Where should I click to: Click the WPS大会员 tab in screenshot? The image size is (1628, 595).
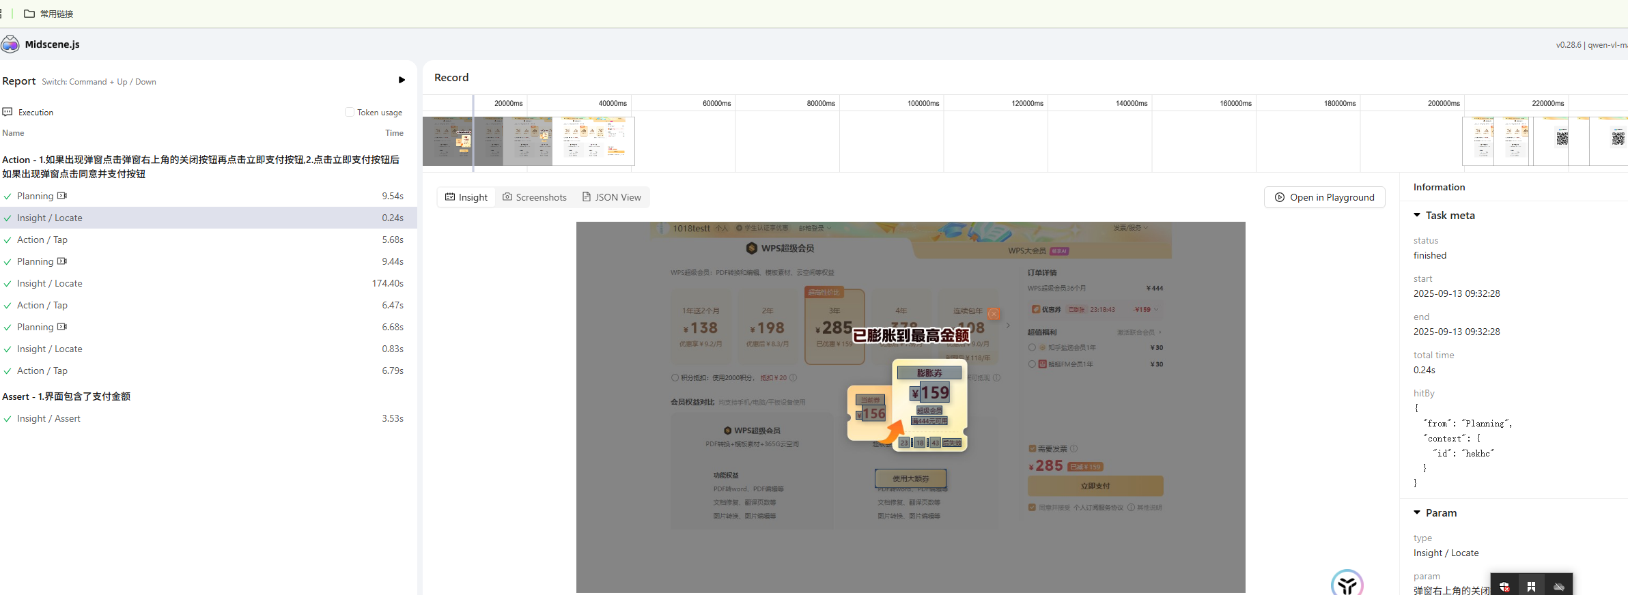1038,250
